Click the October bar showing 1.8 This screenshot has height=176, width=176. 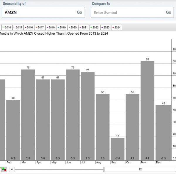click(x=133, y=127)
